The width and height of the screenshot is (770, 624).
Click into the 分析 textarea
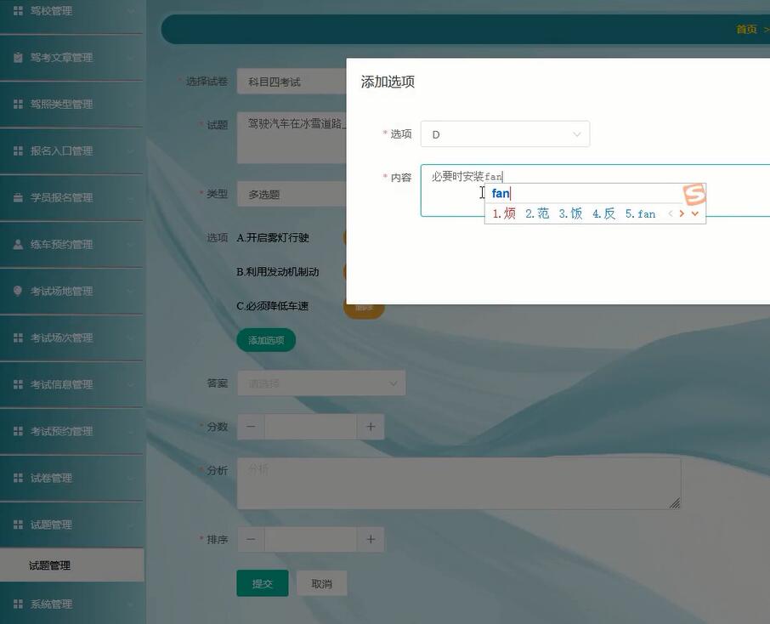459,483
